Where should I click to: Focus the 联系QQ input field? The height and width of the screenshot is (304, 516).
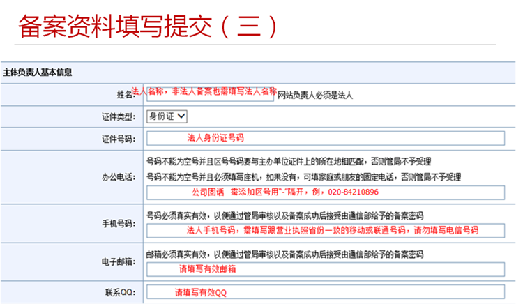(x=325, y=292)
